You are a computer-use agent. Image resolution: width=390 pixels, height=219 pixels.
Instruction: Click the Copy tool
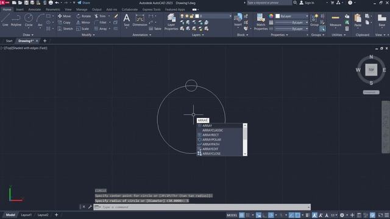click(x=64, y=23)
